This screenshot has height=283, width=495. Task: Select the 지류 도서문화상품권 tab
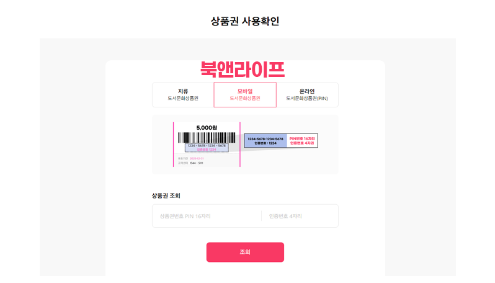pos(183,95)
